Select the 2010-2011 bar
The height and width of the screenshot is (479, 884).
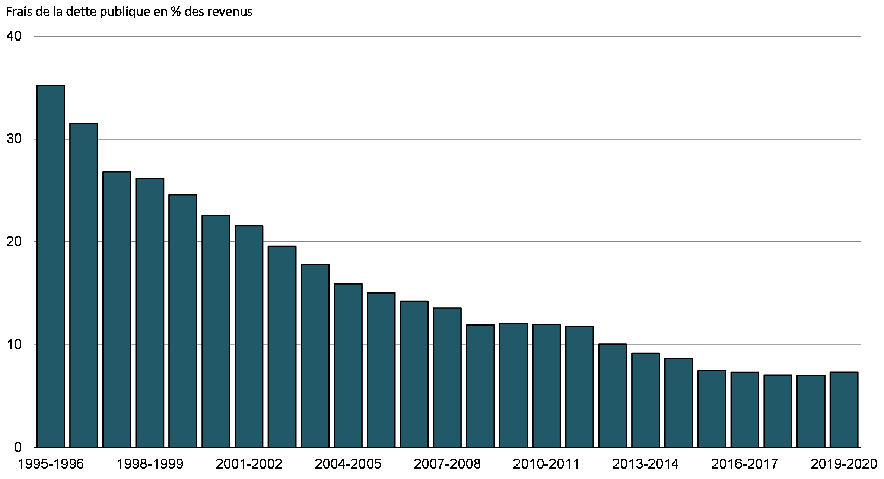(546, 386)
